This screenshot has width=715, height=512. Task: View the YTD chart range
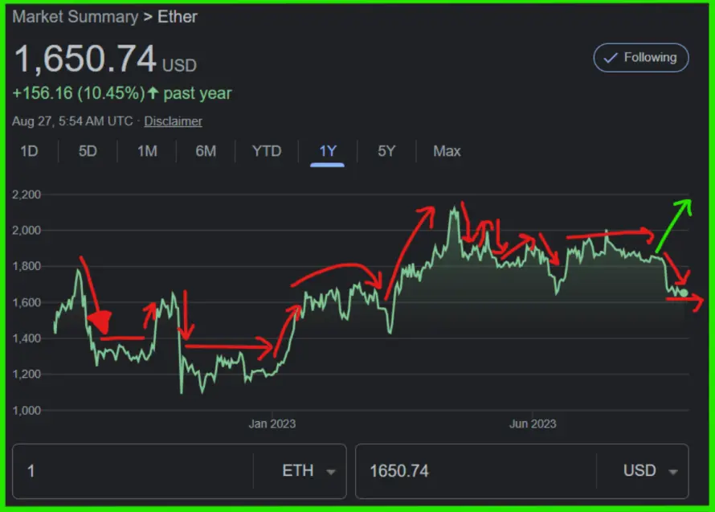point(267,151)
